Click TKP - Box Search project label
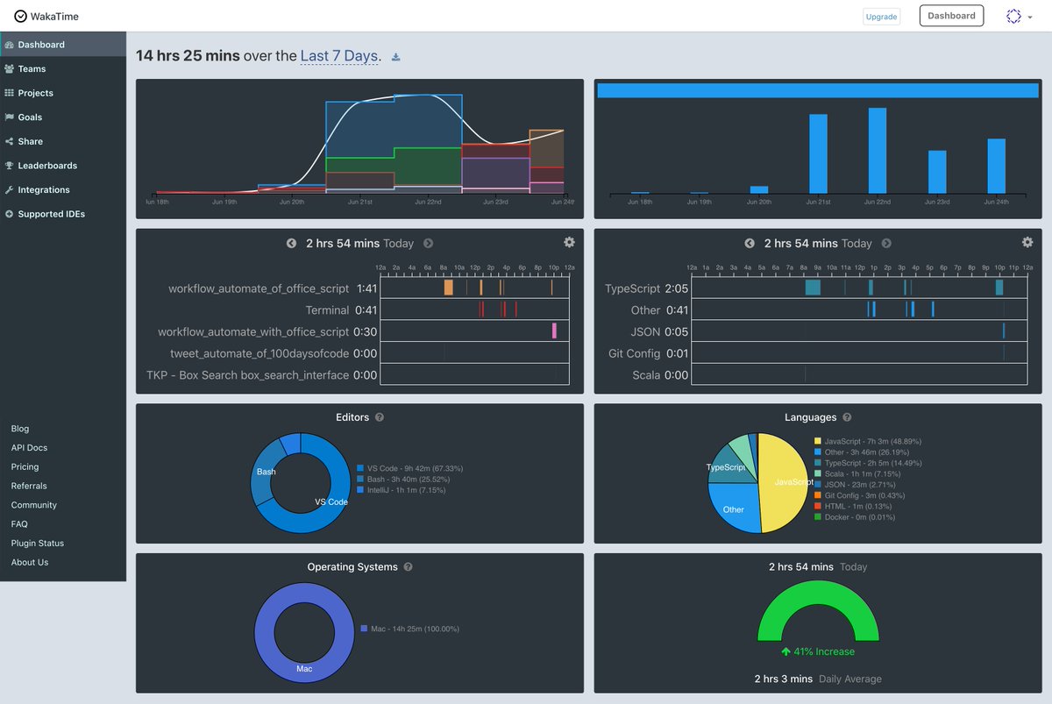 point(247,375)
